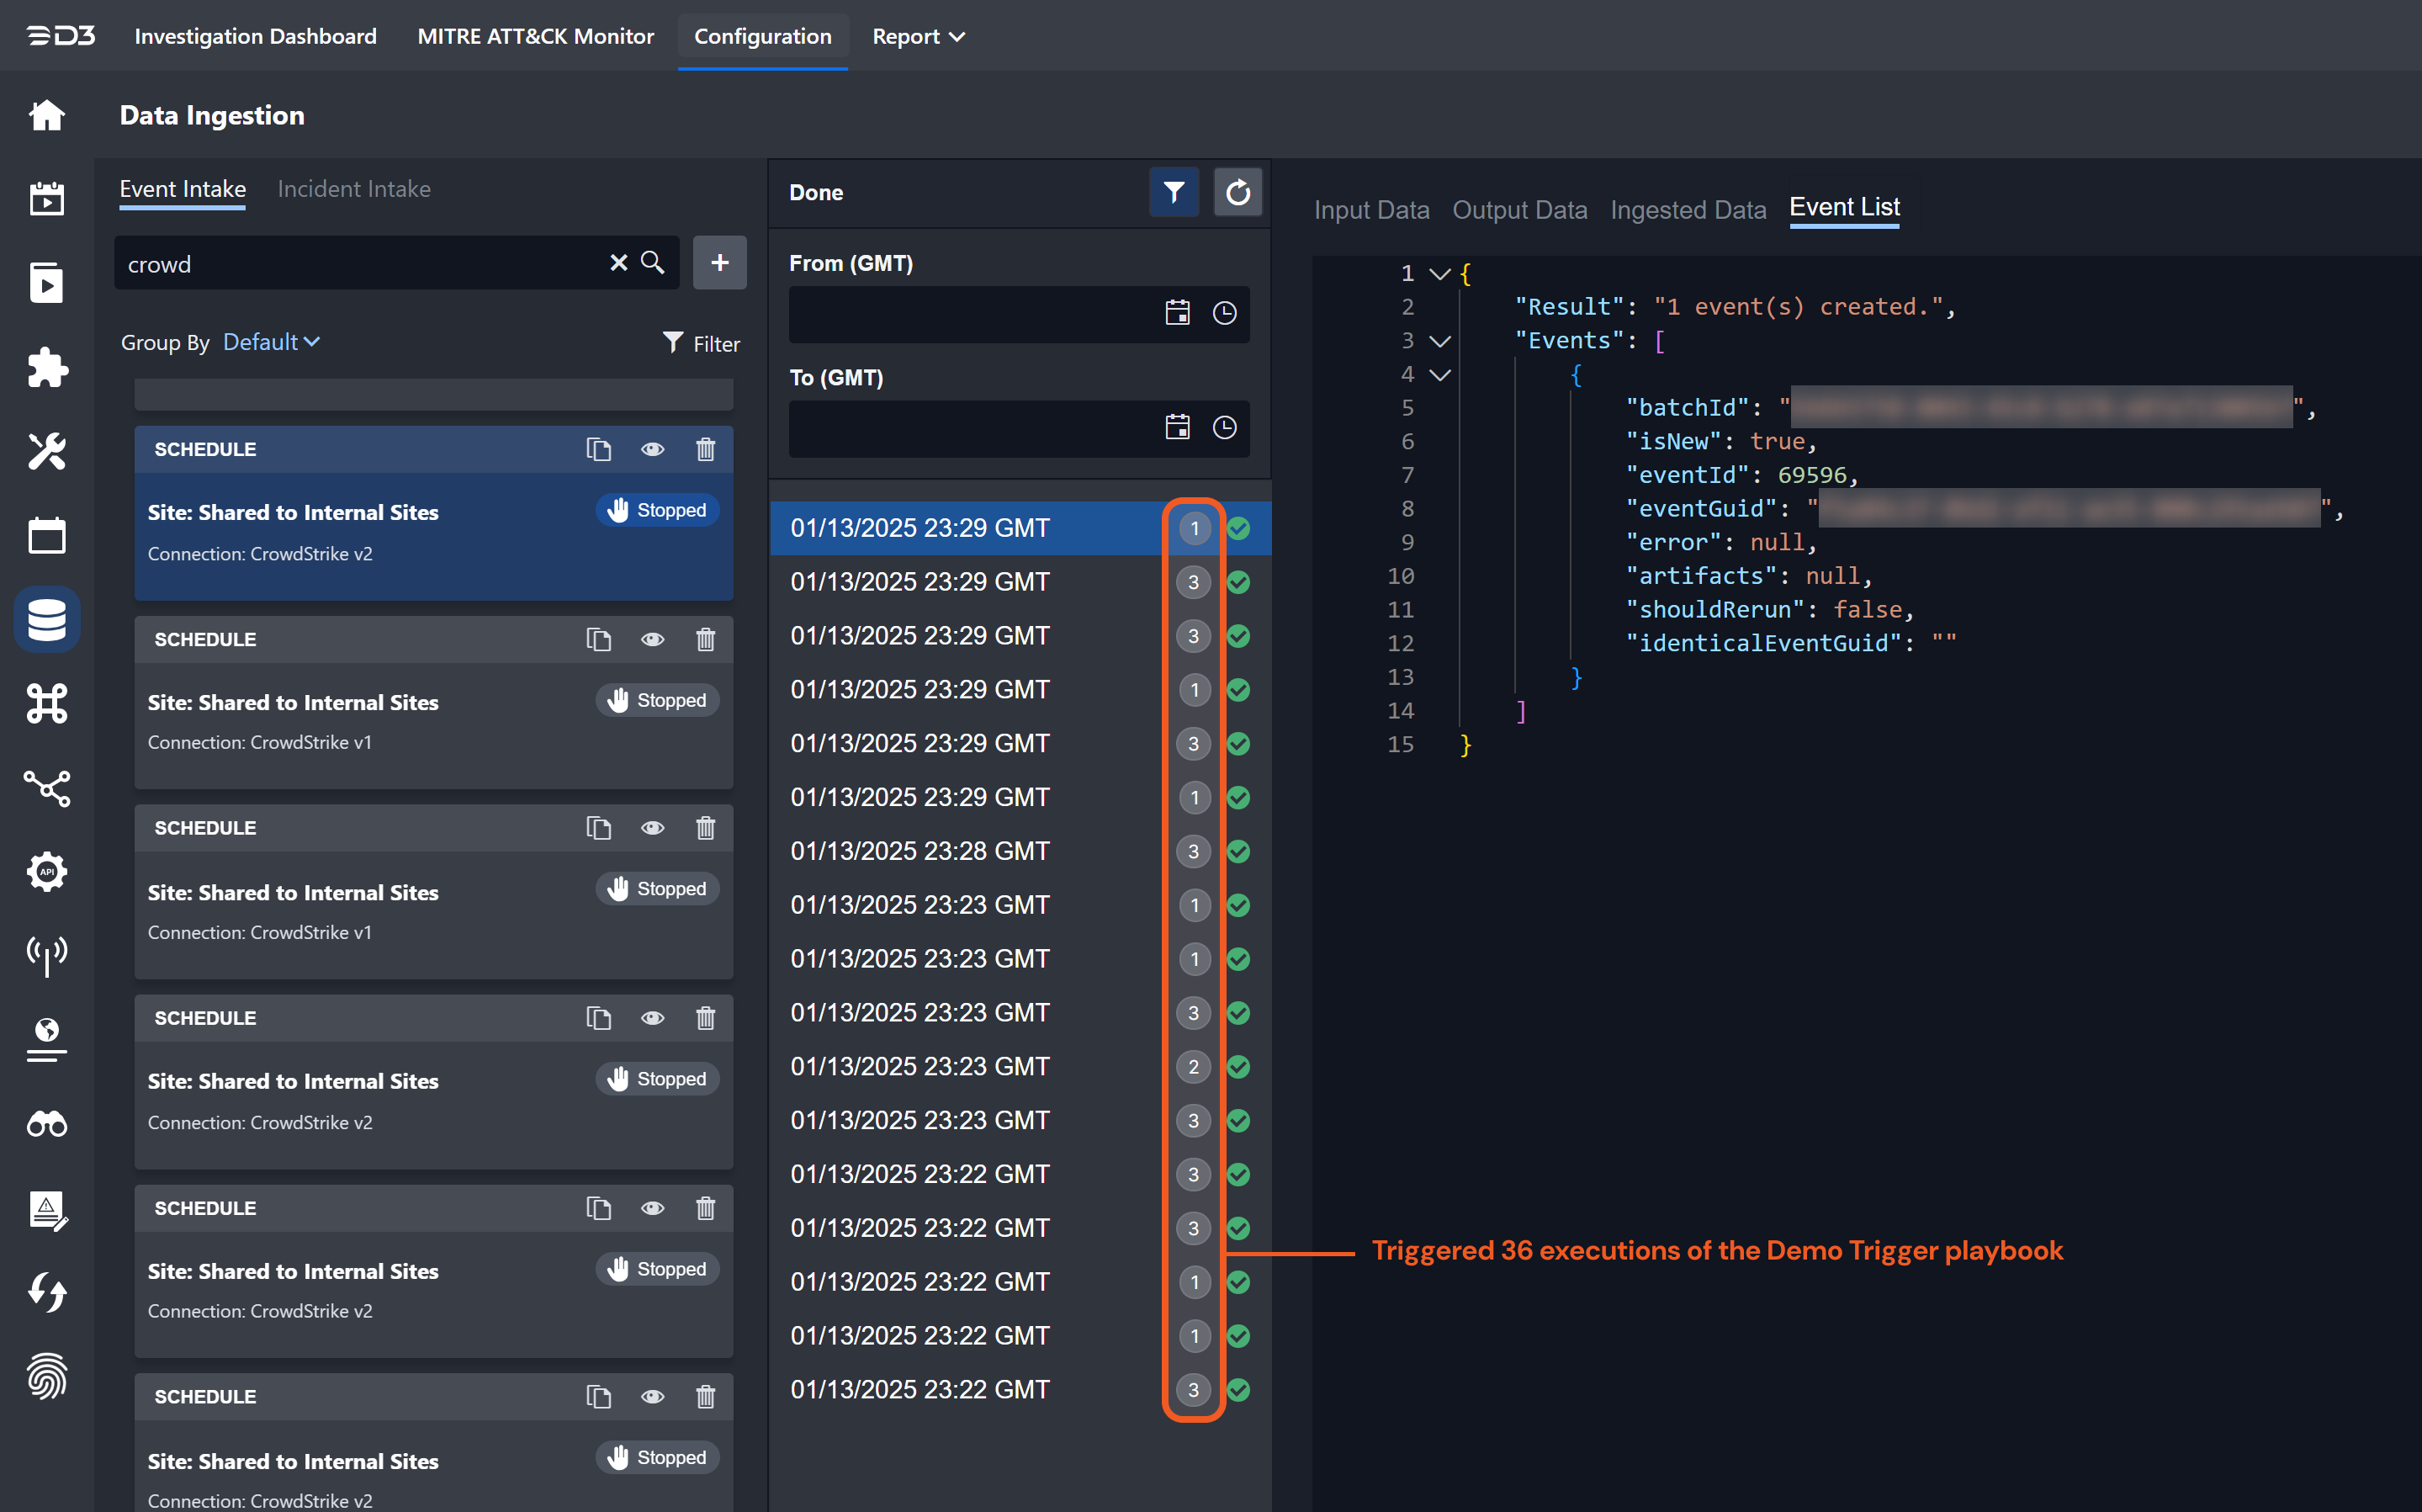
Task: Click the puzzle piece Integrations icon
Action: coord(46,368)
